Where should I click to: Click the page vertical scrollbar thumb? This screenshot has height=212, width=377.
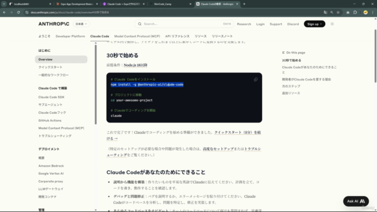point(375,56)
